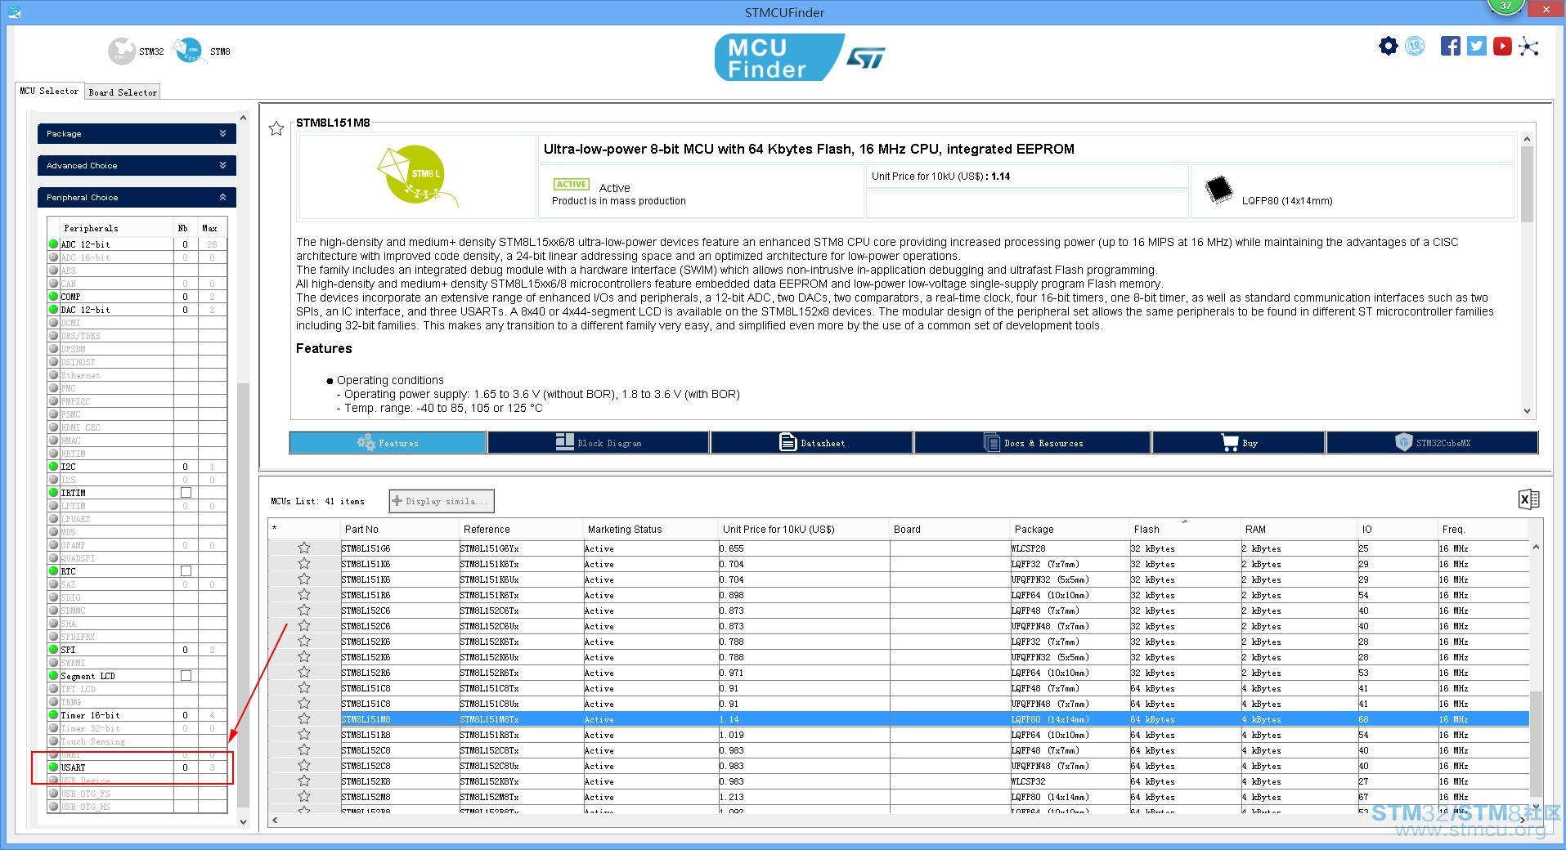
Task: Sort the list by IO column
Action: (x=1396, y=529)
